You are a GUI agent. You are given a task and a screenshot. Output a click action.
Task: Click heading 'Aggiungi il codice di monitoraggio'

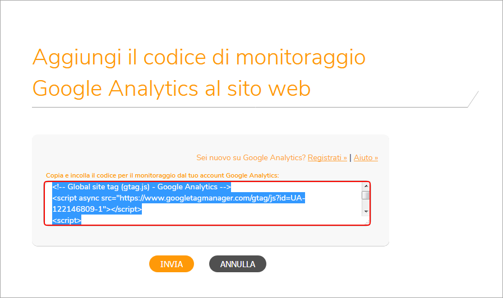point(199,58)
